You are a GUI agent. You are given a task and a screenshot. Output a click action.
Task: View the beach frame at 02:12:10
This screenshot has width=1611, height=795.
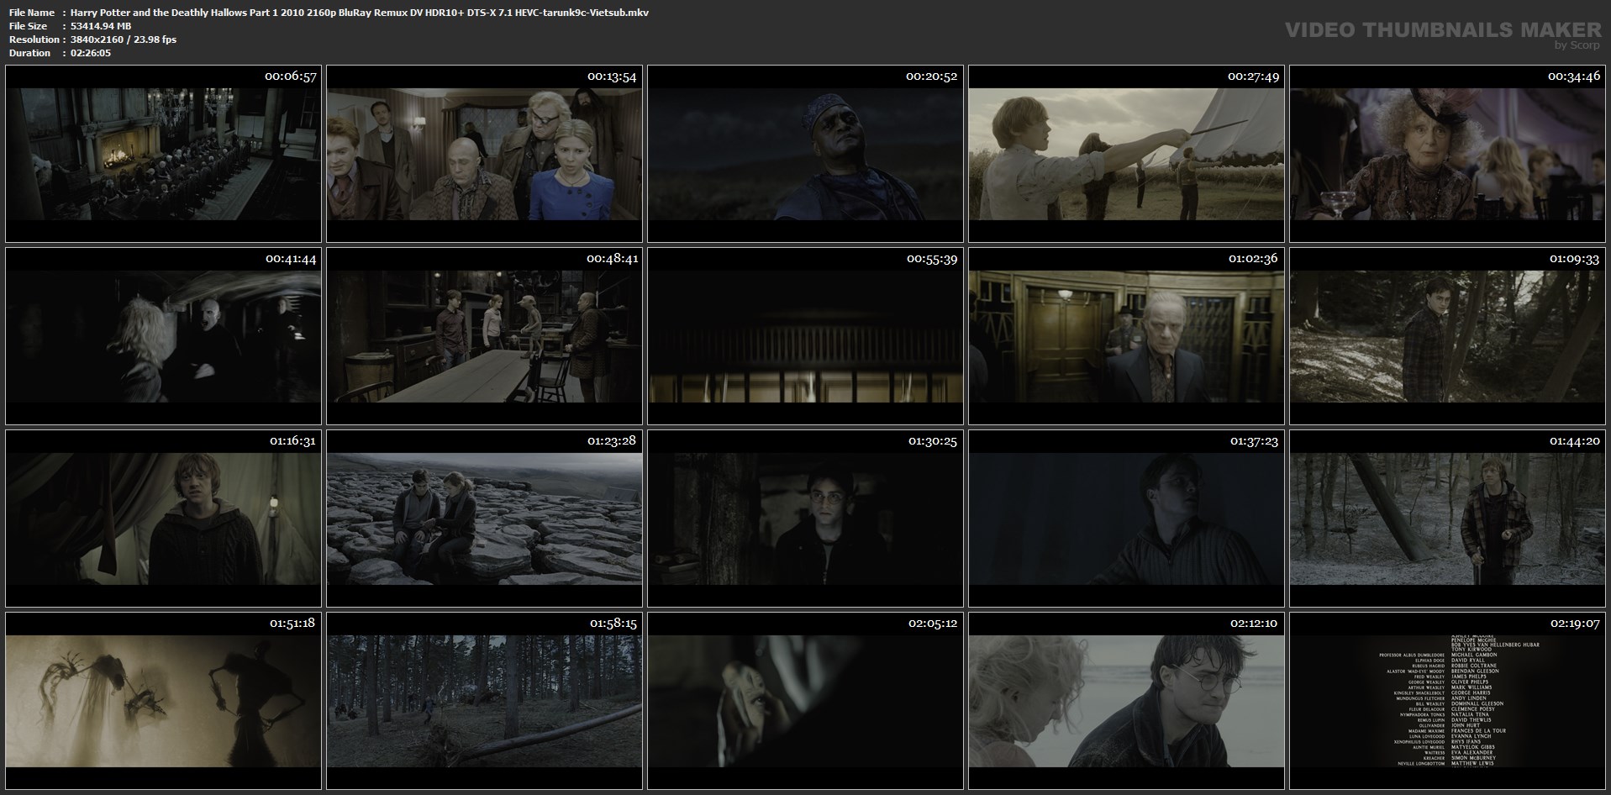[x=1126, y=701]
